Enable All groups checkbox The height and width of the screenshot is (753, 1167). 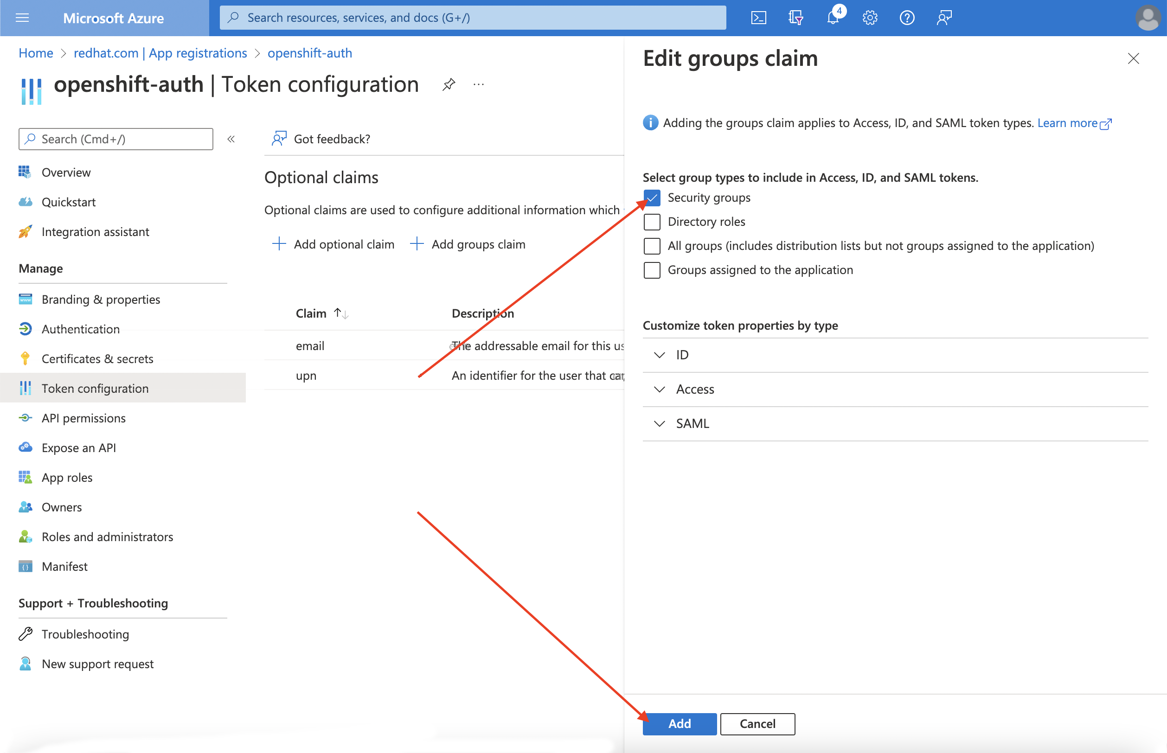pyautogui.click(x=651, y=246)
